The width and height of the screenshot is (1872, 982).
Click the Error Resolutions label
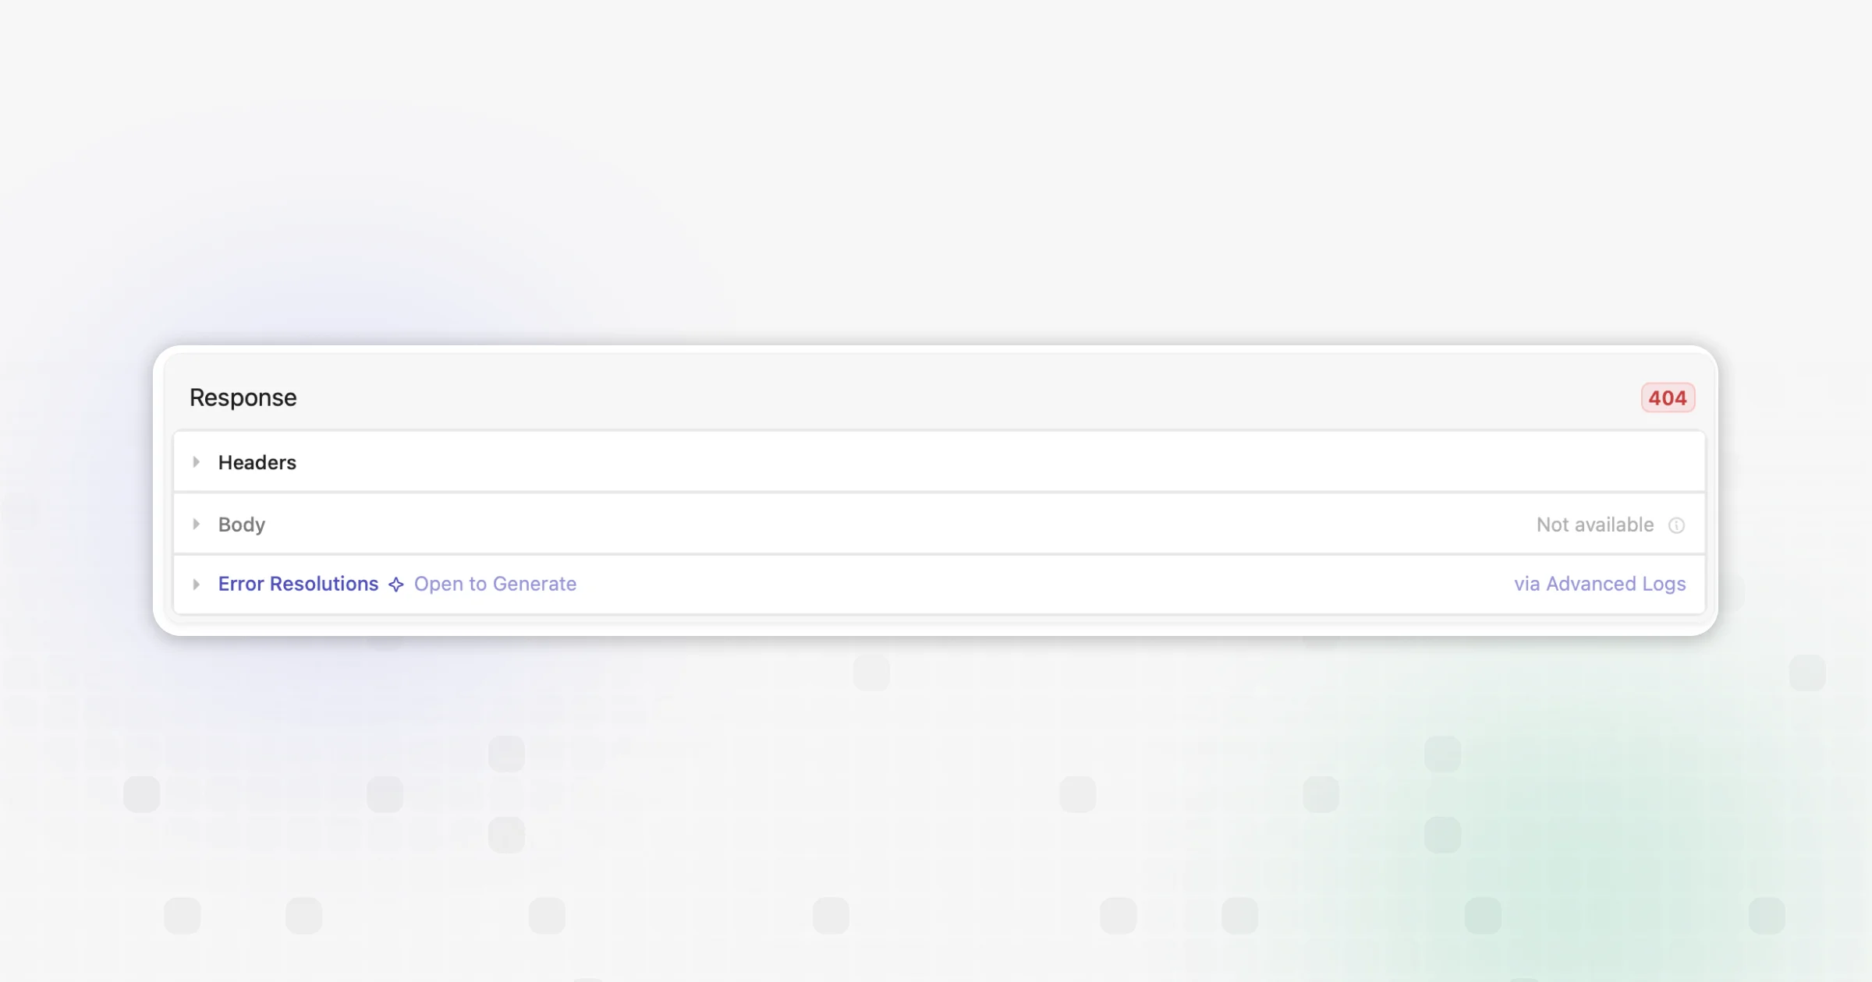pos(298,584)
